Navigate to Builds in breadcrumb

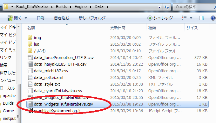pos(61,7)
